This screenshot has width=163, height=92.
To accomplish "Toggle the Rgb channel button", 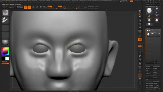I will click(50, 6).
